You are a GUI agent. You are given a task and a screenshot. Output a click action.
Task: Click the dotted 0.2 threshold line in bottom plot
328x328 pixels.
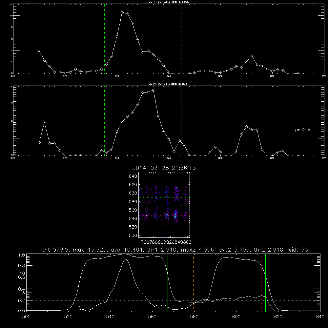173,300
